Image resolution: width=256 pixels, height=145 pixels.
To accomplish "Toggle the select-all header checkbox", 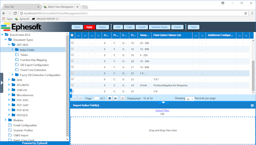I will 72,35.
